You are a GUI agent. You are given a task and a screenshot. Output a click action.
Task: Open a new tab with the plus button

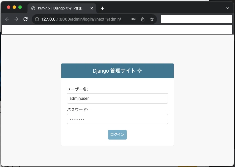103,8
